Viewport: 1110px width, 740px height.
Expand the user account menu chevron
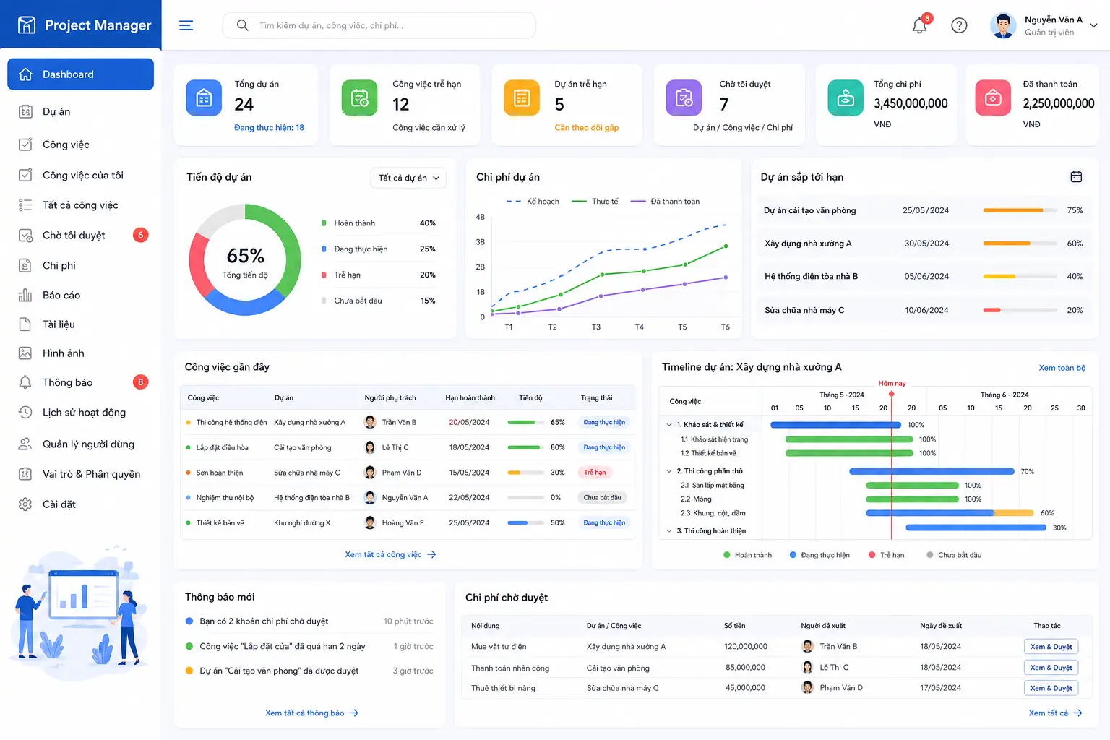pyautogui.click(x=1093, y=25)
